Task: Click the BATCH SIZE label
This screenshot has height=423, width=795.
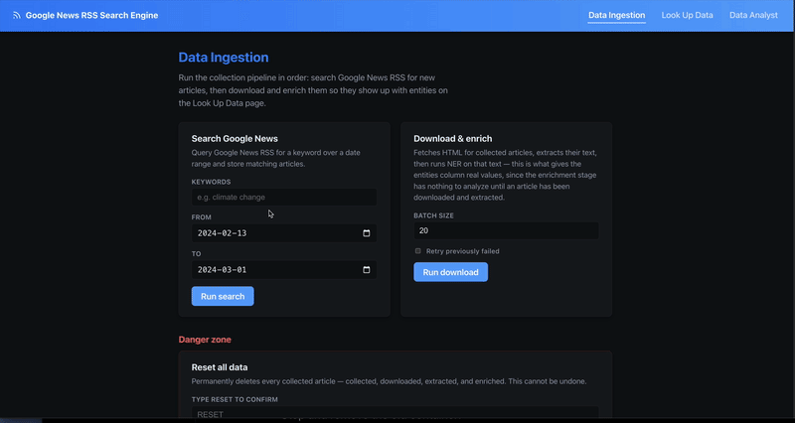Action: (433, 215)
